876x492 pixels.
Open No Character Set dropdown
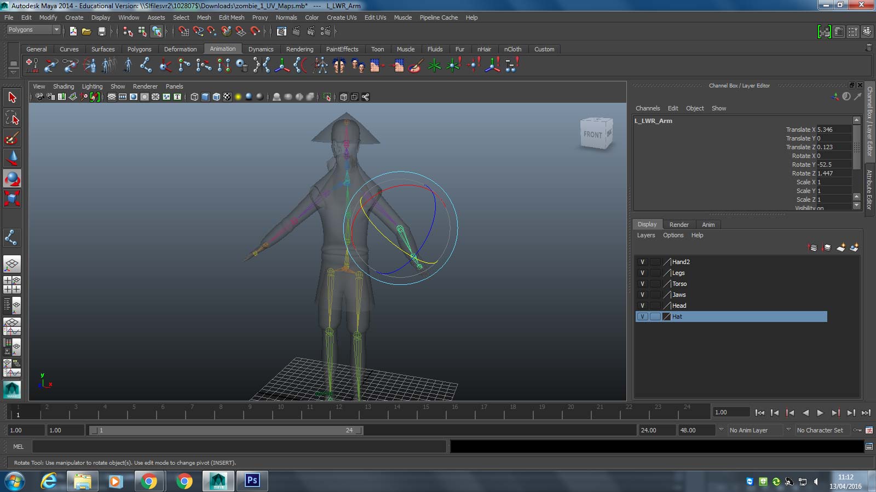(x=823, y=430)
